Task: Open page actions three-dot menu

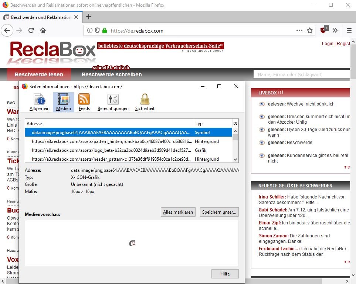Action: click(299, 30)
